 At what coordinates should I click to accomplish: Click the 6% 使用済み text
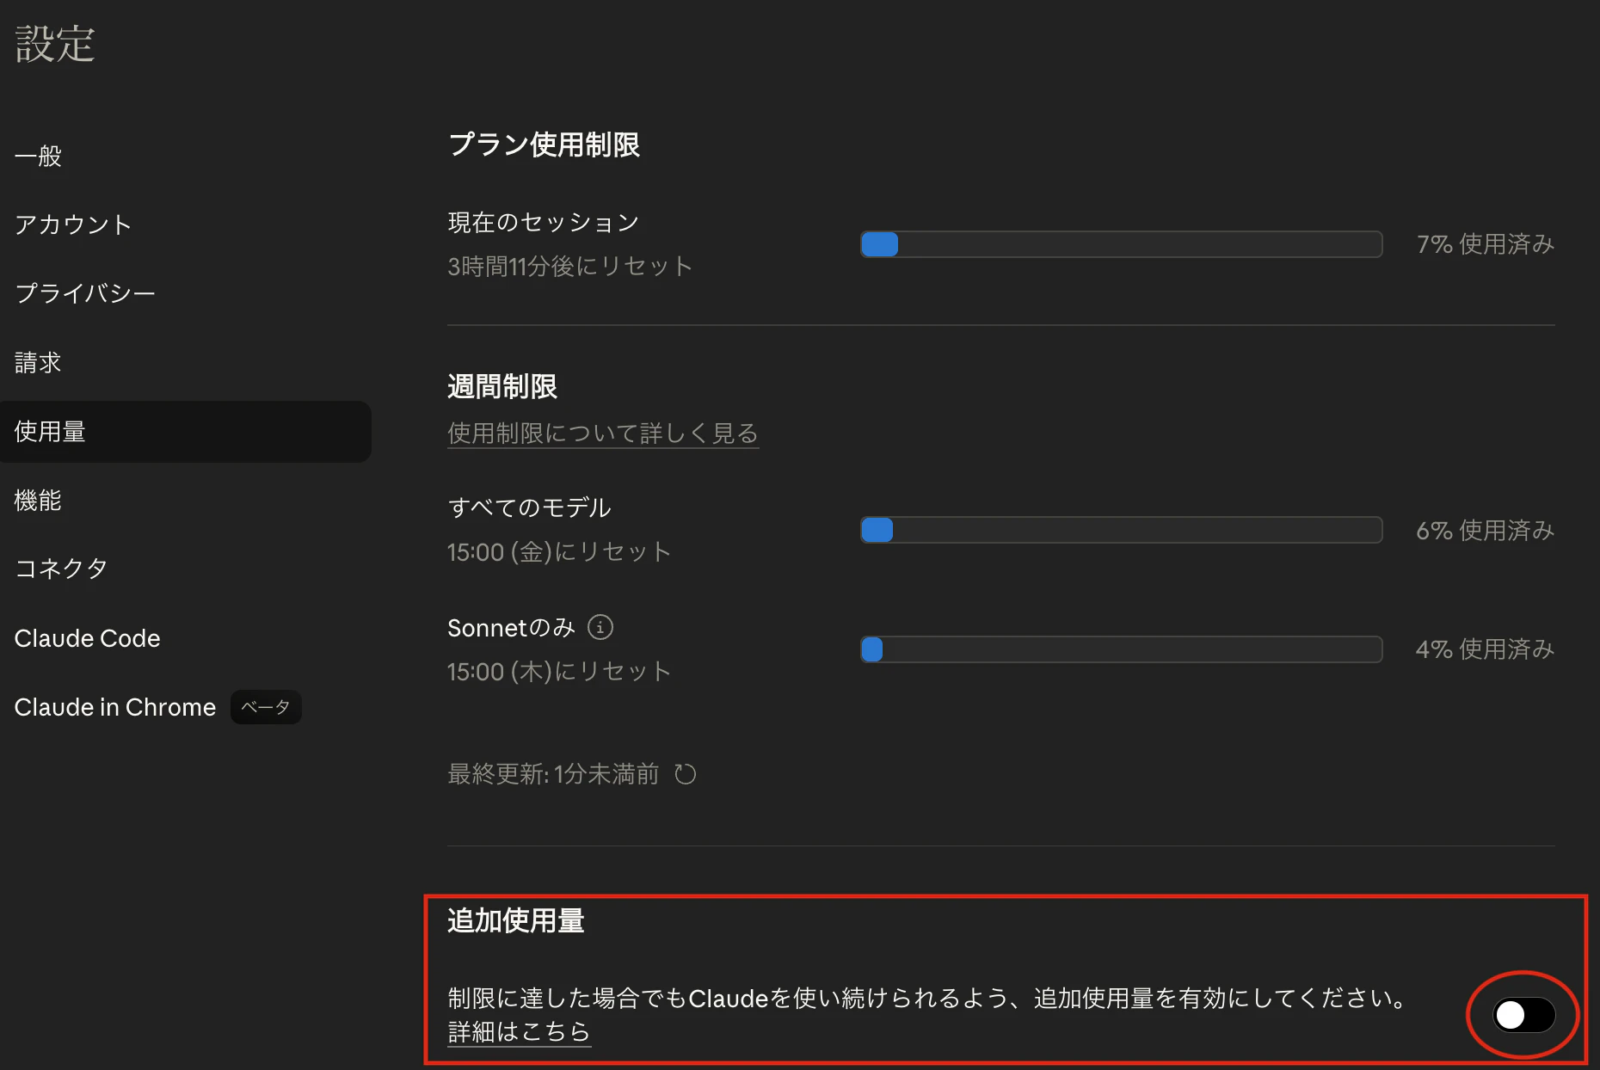1486,531
